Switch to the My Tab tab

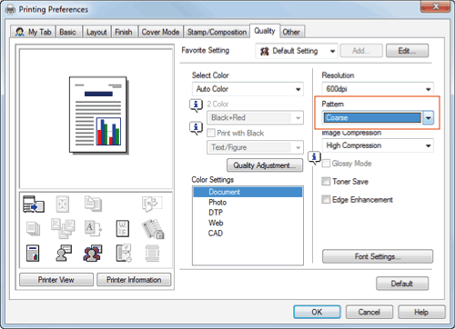pos(33,32)
